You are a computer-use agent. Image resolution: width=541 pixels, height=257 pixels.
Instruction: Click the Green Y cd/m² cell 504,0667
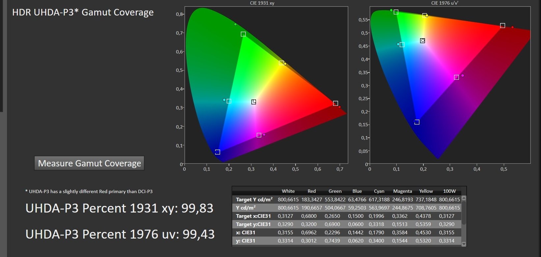click(x=335, y=208)
